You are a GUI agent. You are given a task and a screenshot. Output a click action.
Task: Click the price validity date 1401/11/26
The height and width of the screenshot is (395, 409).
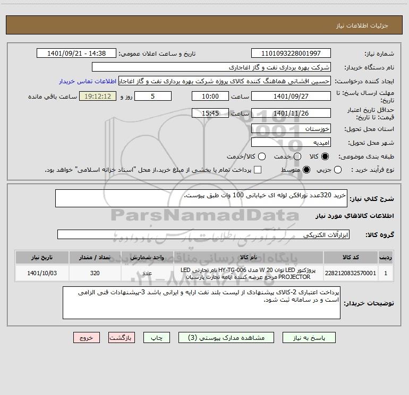(x=291, y=113)
